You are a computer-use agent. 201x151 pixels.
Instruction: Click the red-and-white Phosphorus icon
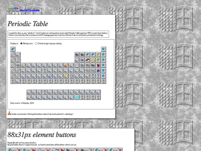[87, 60]
